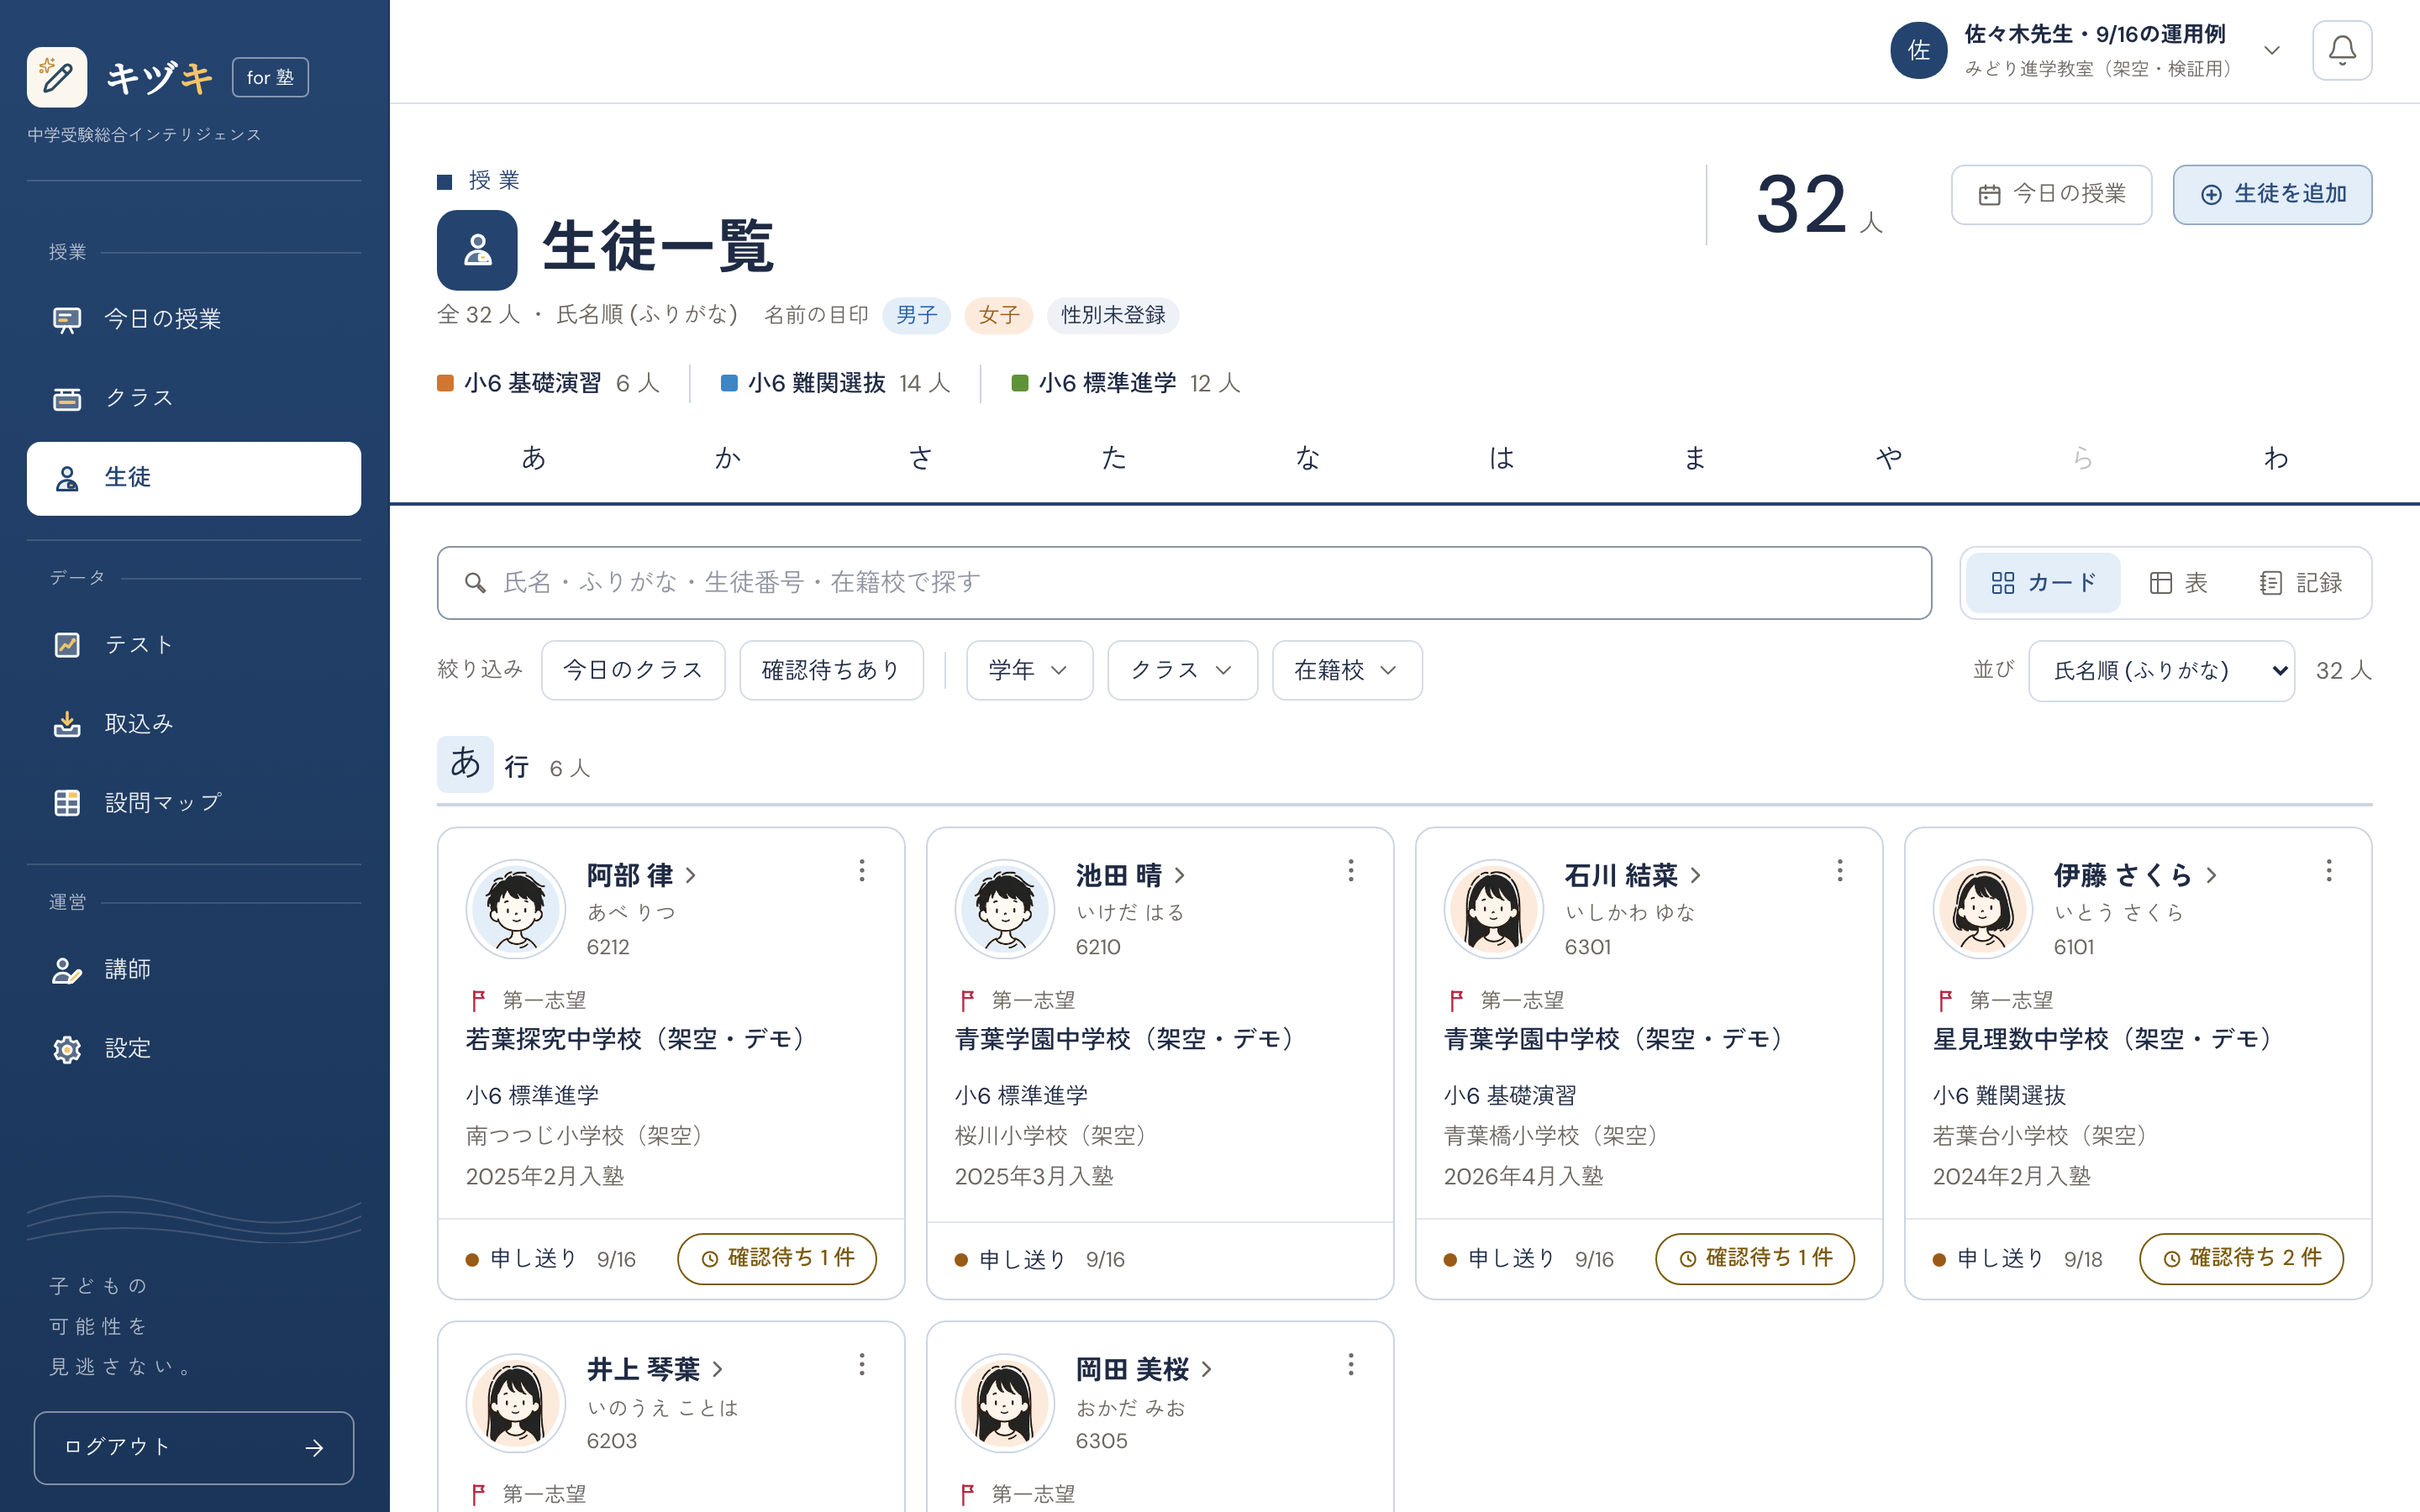Open the three-dot menu on 伊藤 さくら's card
The width and height of the screenshot is (2420, 1512).
pyautogui.click(x=2328, y=870)
